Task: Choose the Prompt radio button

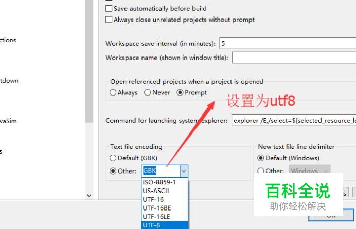Action: tap(180, 92)
